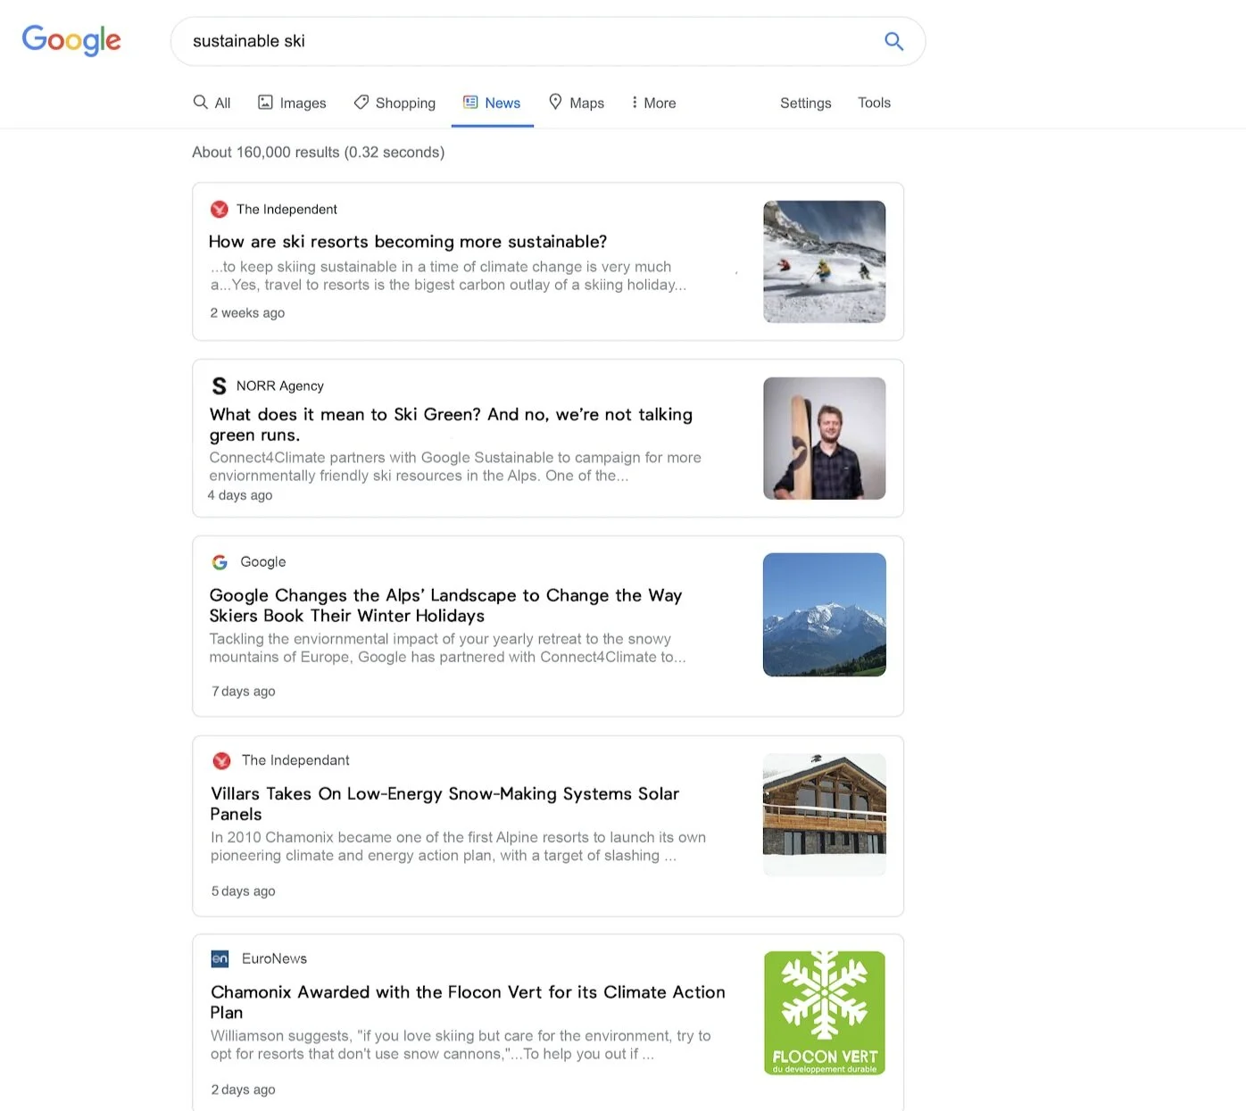Switch to the Shopping tab
This screenshot has height=1111, width=1246.
pos(395,103)
